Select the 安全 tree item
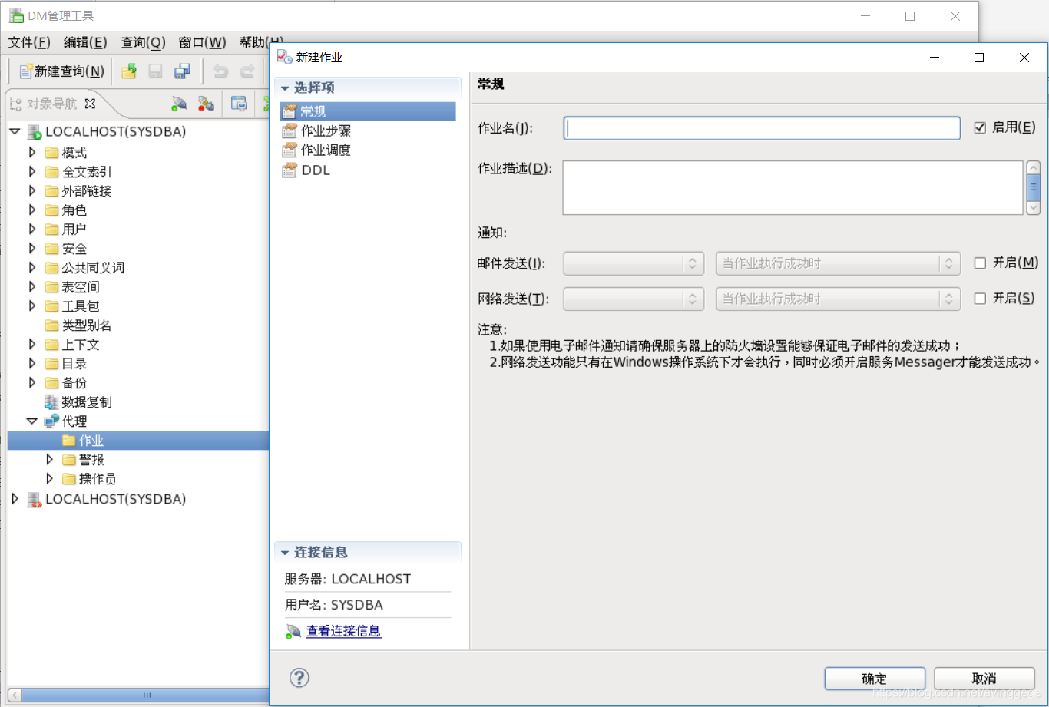This screenshot has height=707, width=1049. point(74,249)
